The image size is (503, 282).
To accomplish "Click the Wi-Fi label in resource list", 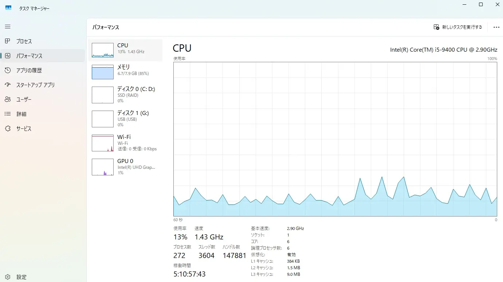I will click(124, 137).
